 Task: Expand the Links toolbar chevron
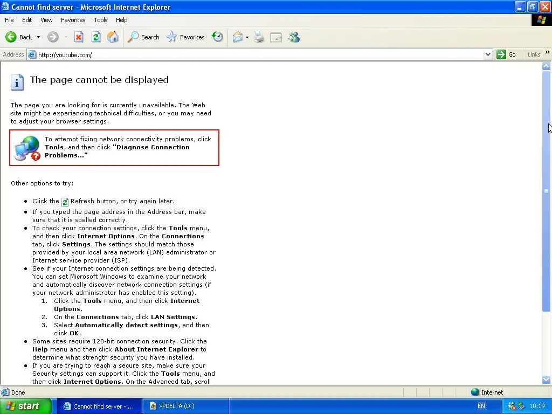click(x=548, y=52)
